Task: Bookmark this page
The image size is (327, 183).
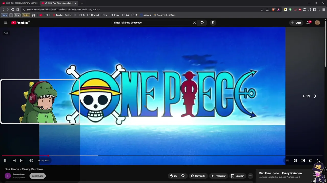Action: 17,9
